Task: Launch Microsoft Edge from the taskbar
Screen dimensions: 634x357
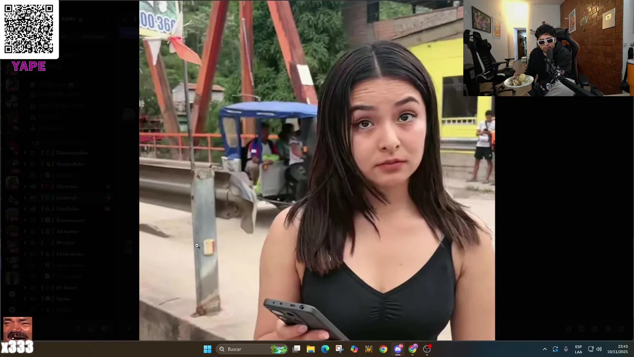Action: 325,349
